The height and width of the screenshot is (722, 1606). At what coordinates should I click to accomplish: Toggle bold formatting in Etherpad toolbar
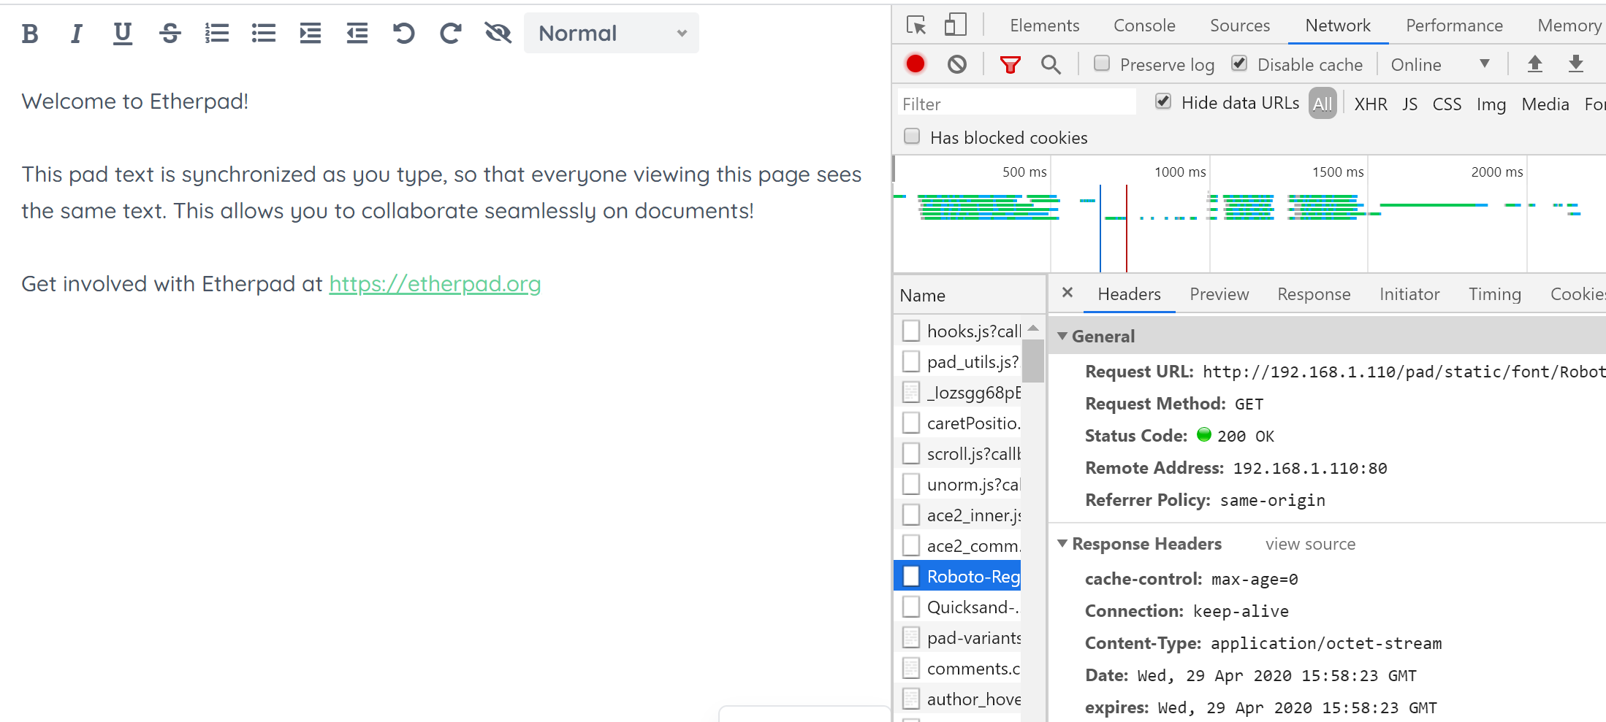coord(30,34)
